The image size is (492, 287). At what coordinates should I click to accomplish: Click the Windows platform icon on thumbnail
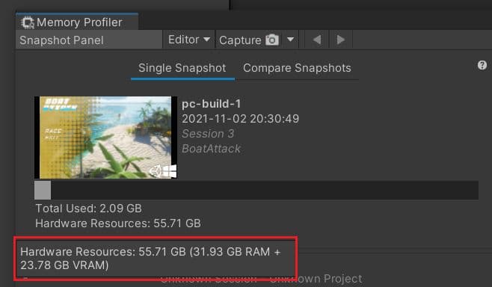[170, 171]
